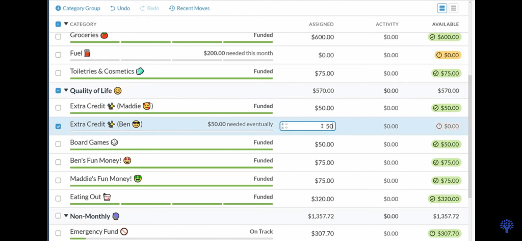
Task: Open the calculator icon in assigned field
Action: coord(284,126)
